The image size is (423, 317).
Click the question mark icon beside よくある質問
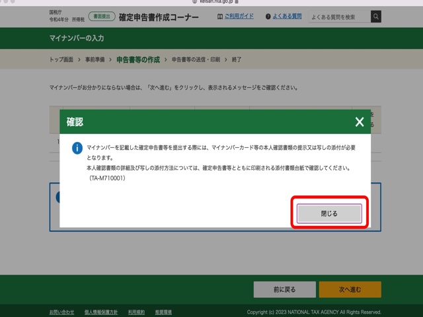[x=268, y=17]
